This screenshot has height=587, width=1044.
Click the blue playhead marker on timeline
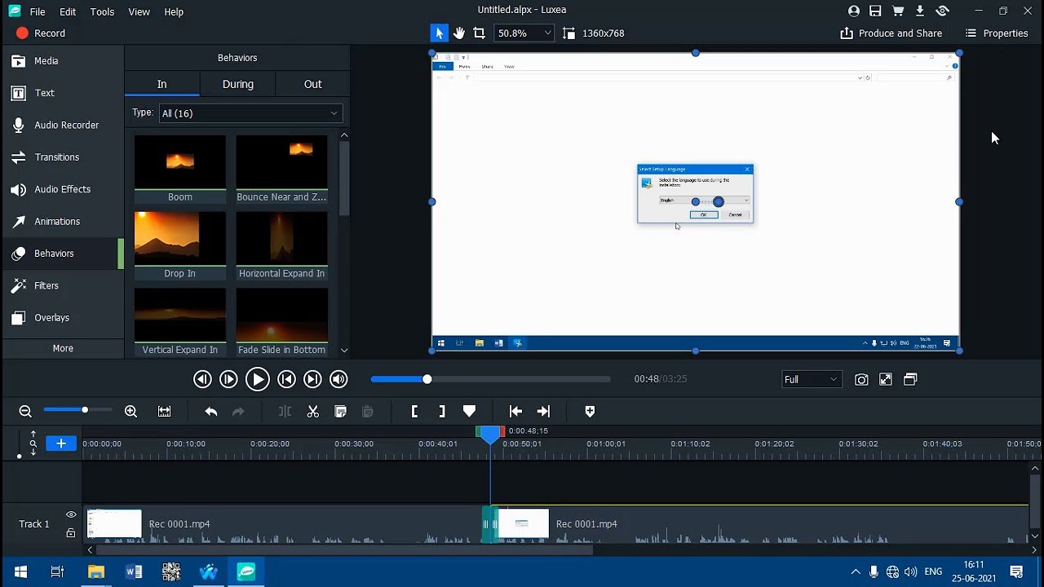(490, 434)
